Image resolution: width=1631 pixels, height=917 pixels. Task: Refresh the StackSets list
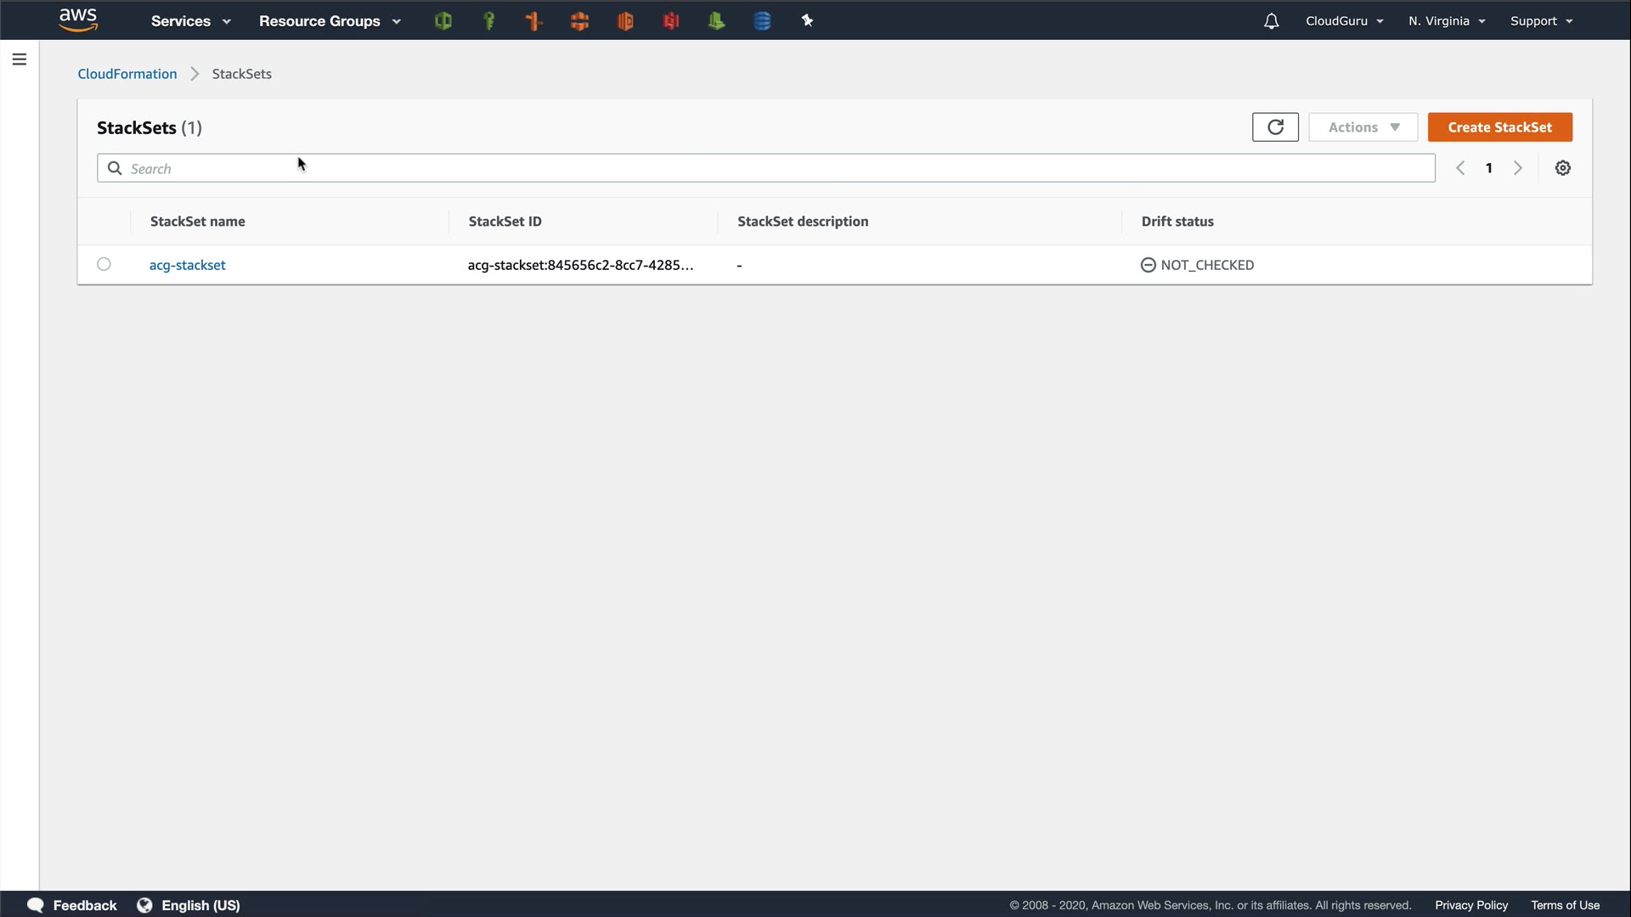1275,127
